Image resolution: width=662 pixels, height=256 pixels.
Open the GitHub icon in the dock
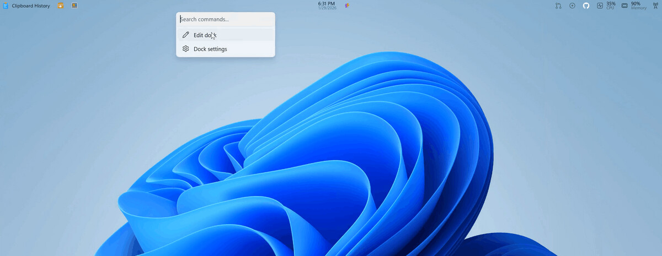[586, 6]
